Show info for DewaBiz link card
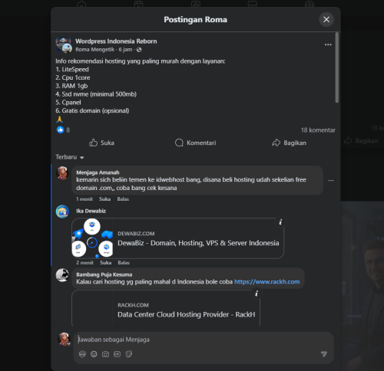 [280, 222]
